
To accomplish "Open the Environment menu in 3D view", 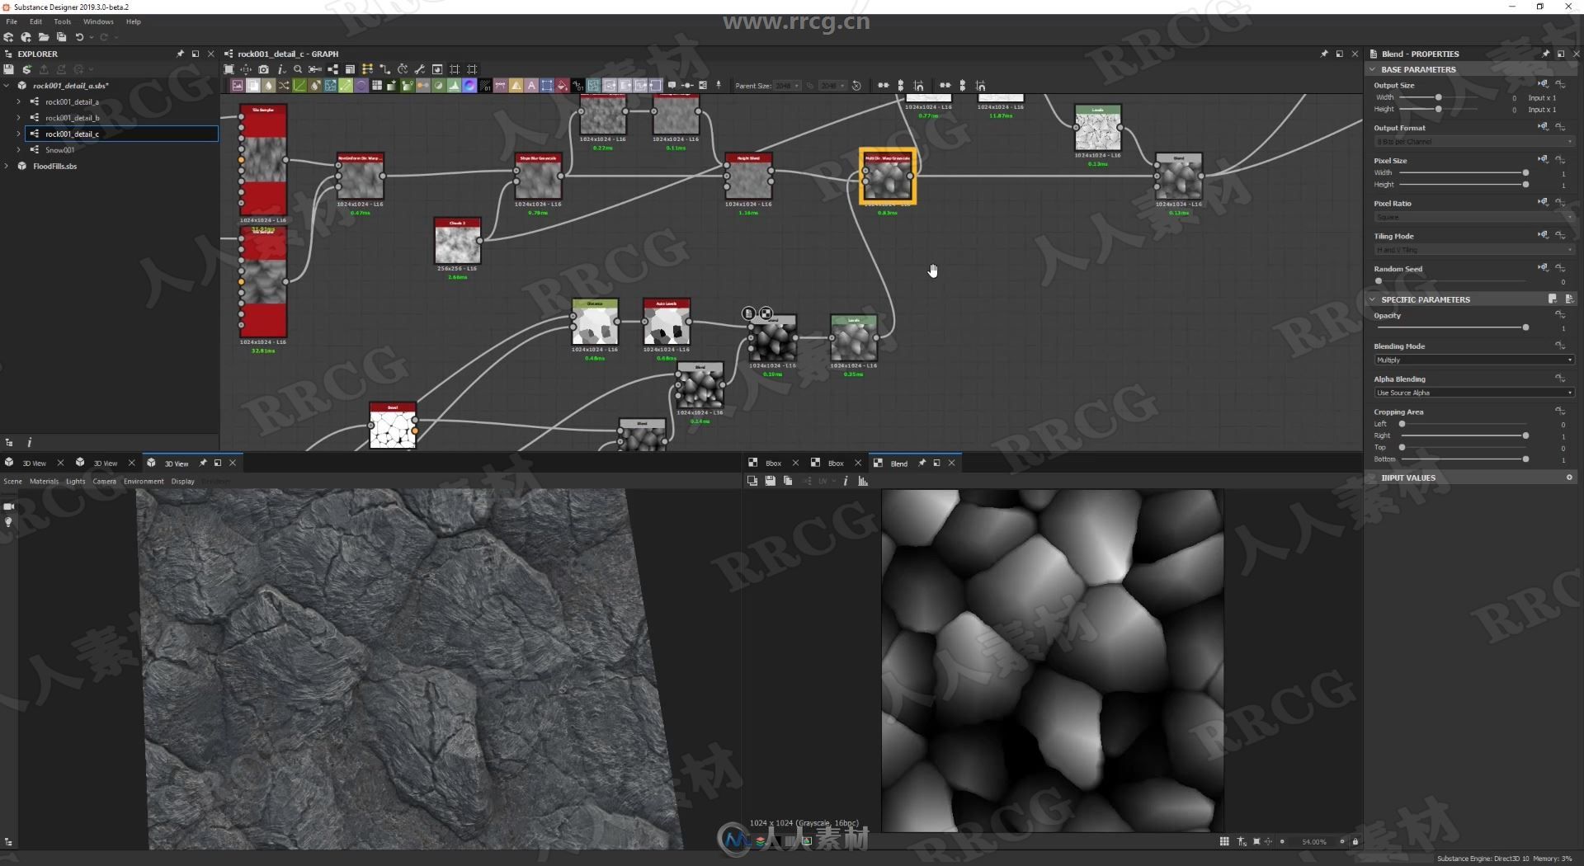I will [144, 481].
